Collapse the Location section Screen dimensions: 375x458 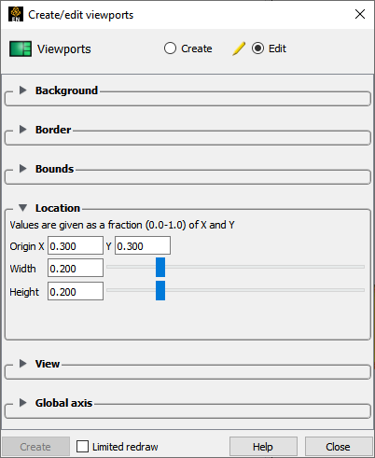[x=22, y=208]
